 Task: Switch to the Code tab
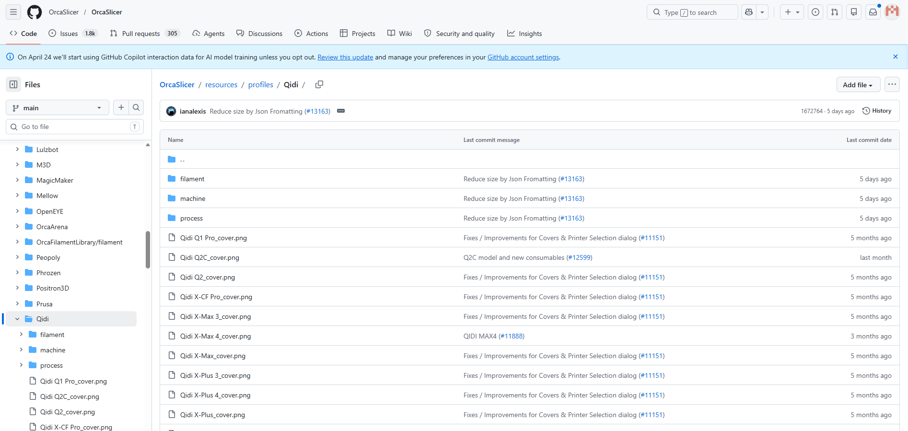point(23,34)
